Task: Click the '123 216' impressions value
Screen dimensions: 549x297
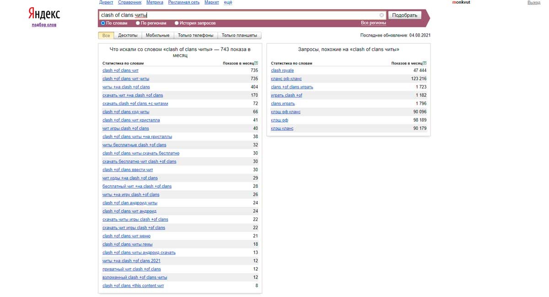Action: [x=419, y=79]
